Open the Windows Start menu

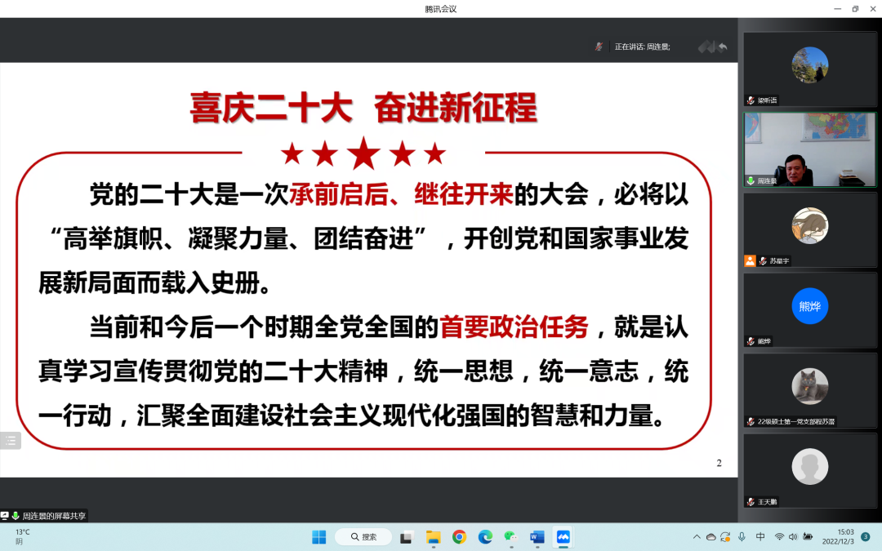point(318,536)
